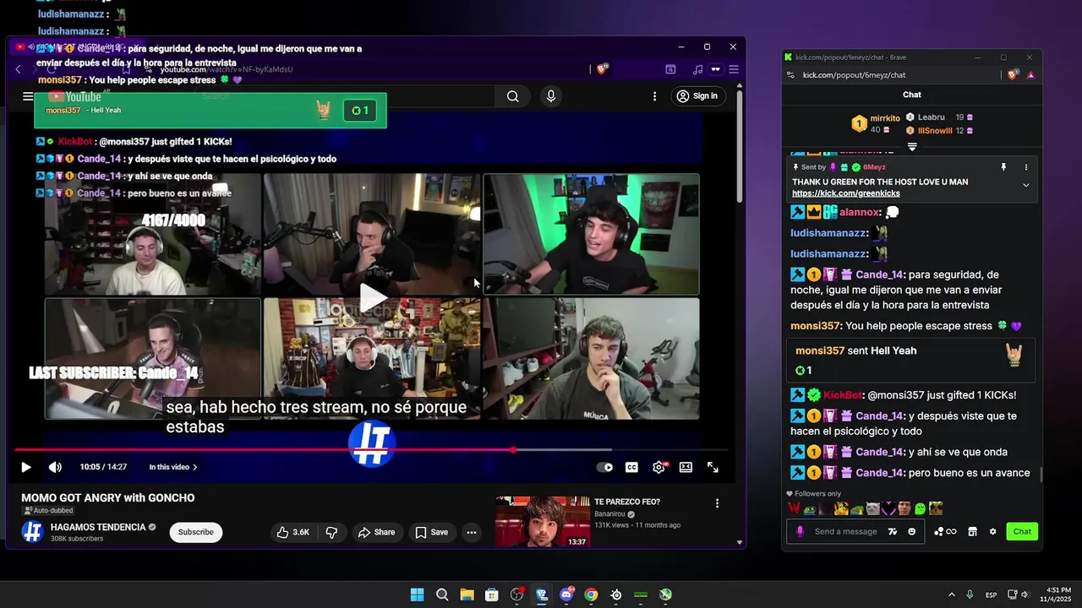Open the media control music note icon
This screenshot has height=608, width=1082.
(697, 69)
